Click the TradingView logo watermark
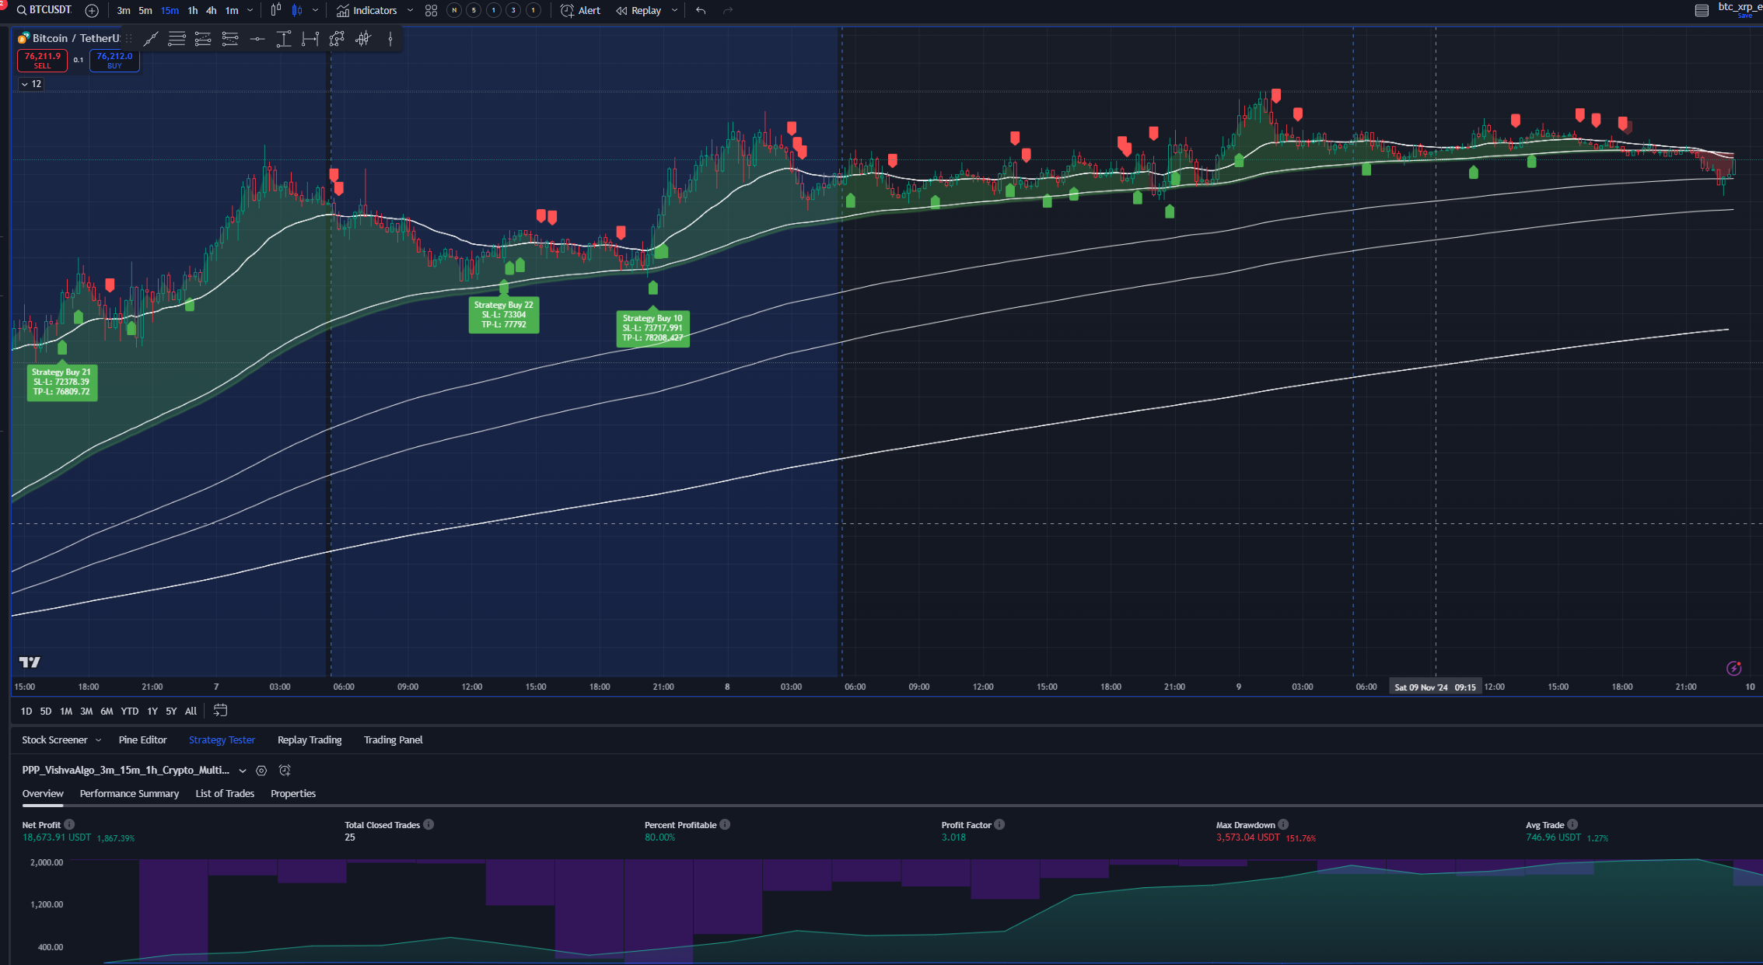 click(29, 660)
